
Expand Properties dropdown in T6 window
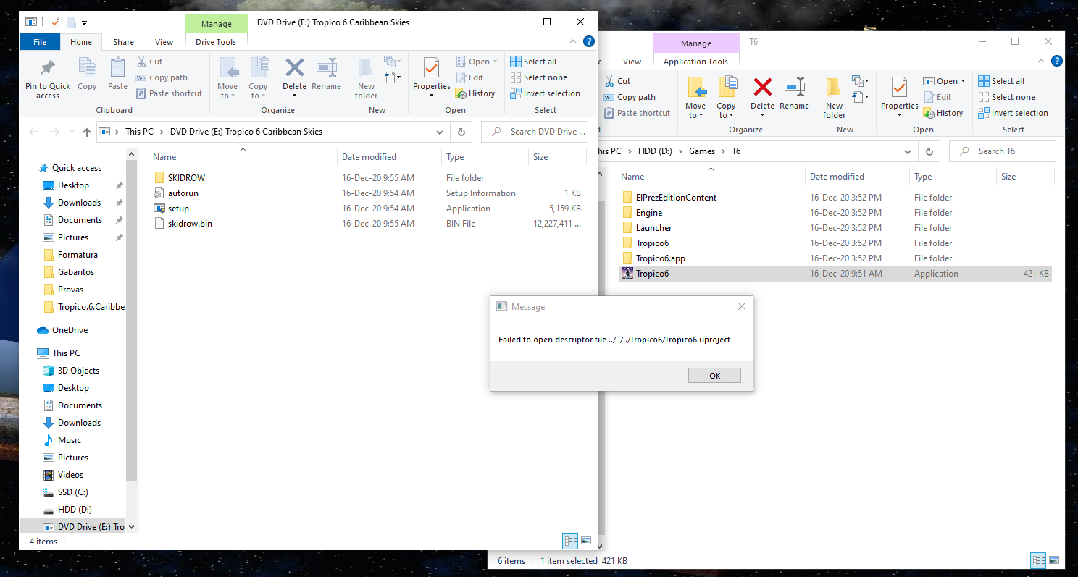point(899,115)
